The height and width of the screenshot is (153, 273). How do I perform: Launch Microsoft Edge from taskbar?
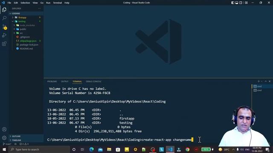[x=92, y=149]
